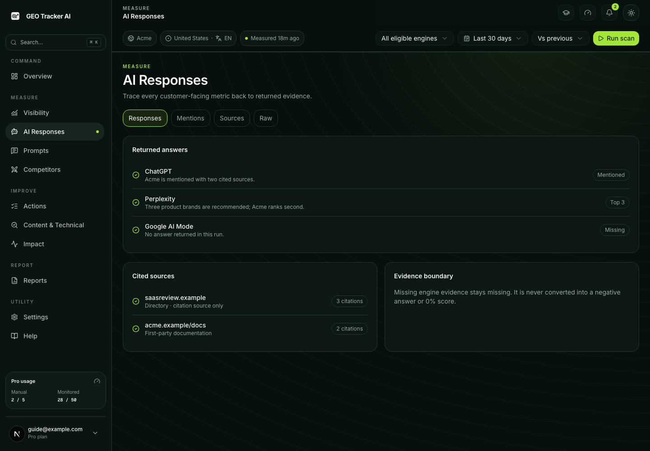This screenshot has height=451, width=650.
Task: Click the 2 citations badge
Action: [x=349, y=329]
